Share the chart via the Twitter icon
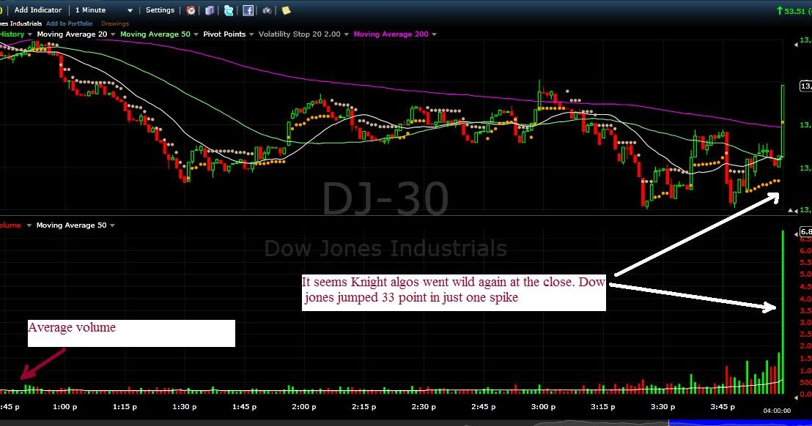Screen dimensions: 812x426 pos(229,10)
